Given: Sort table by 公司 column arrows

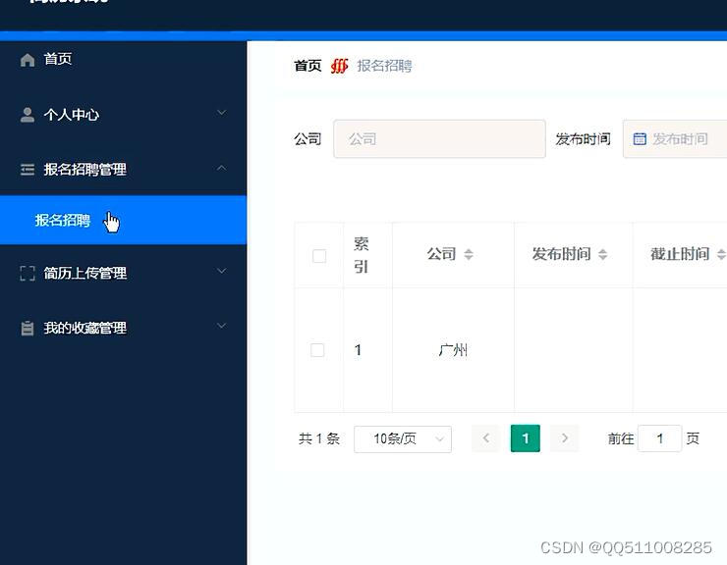Looking at the screenshot, I should 469,254.
